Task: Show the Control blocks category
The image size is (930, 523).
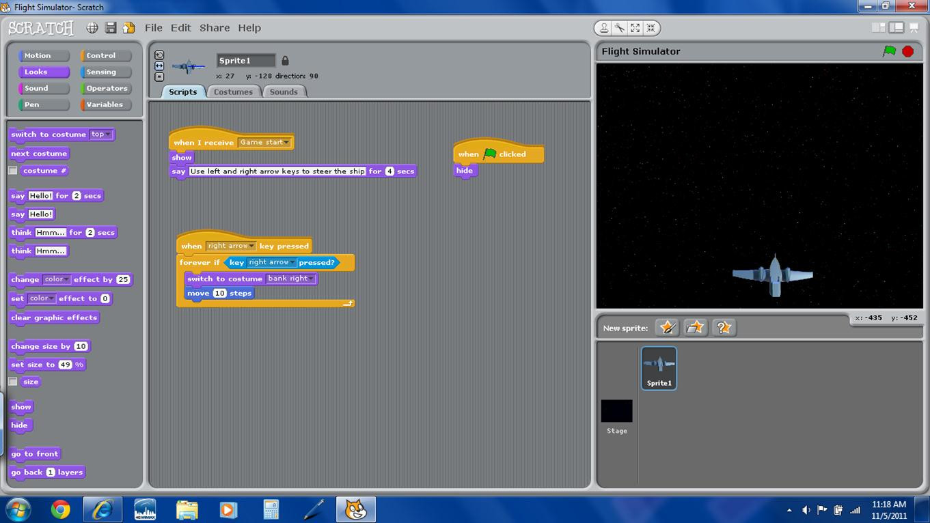Action: (106, 55)
